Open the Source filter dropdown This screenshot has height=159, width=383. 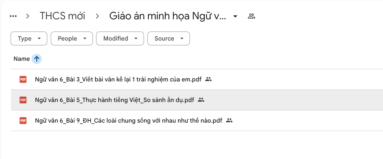(x=168, y=39)
